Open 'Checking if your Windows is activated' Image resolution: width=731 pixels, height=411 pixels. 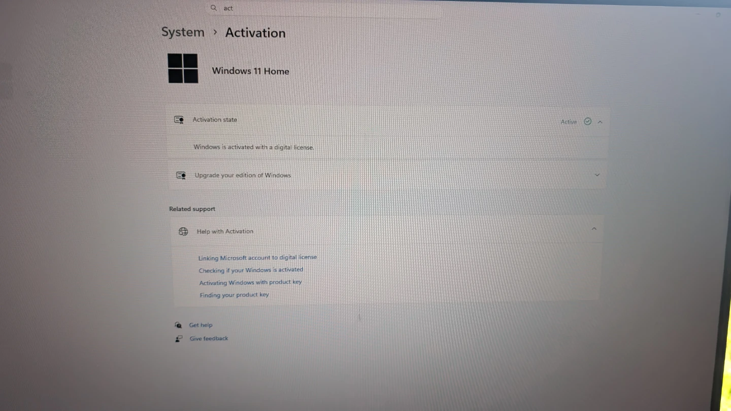click(251, 270)
